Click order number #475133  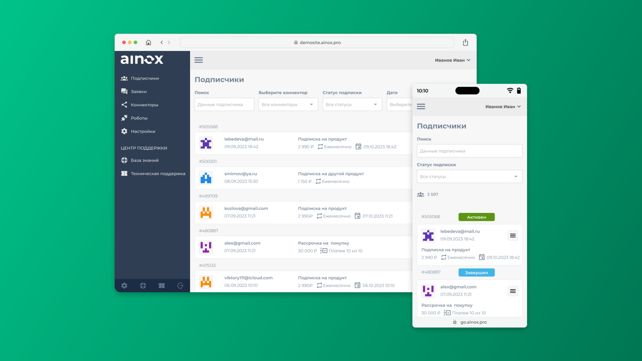coord(208,265)
